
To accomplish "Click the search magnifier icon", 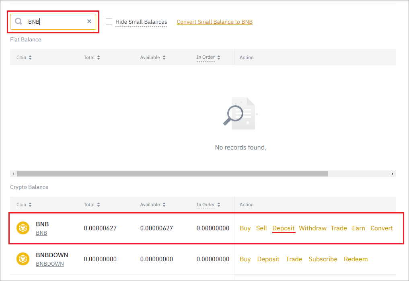I will 18,21.
